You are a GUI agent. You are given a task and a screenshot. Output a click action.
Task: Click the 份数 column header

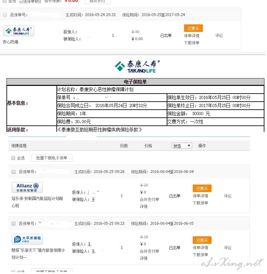[124, 146]
